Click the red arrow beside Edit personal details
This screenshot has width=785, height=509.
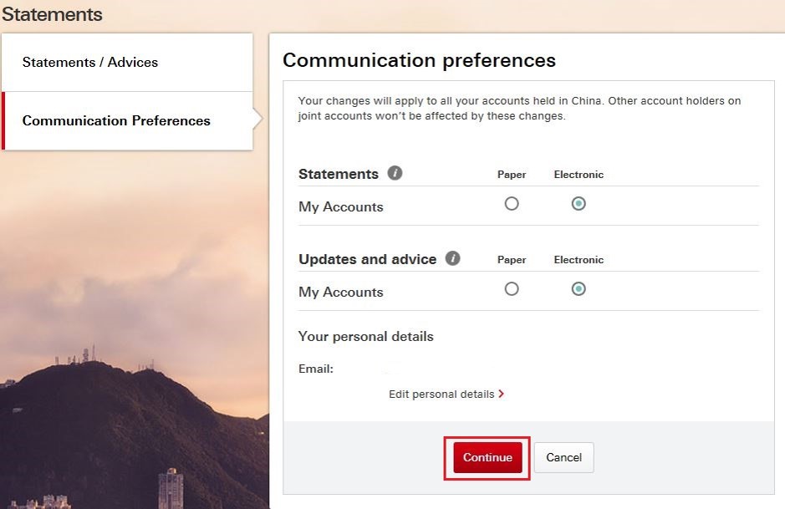[501, 394]
